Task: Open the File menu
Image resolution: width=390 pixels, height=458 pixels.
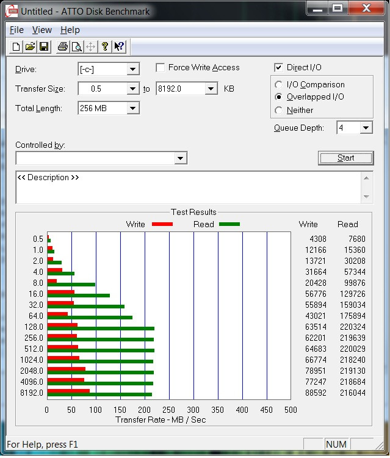Action: pyautogui.click(x=16, y=30)
